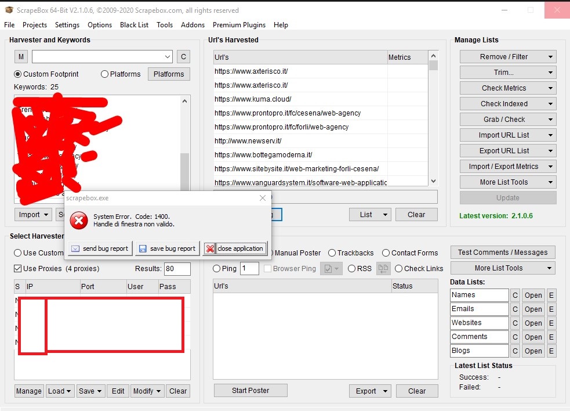The image size is (570, 411).
Task: Click the C button beside footprint box
Action: point(183,57)
